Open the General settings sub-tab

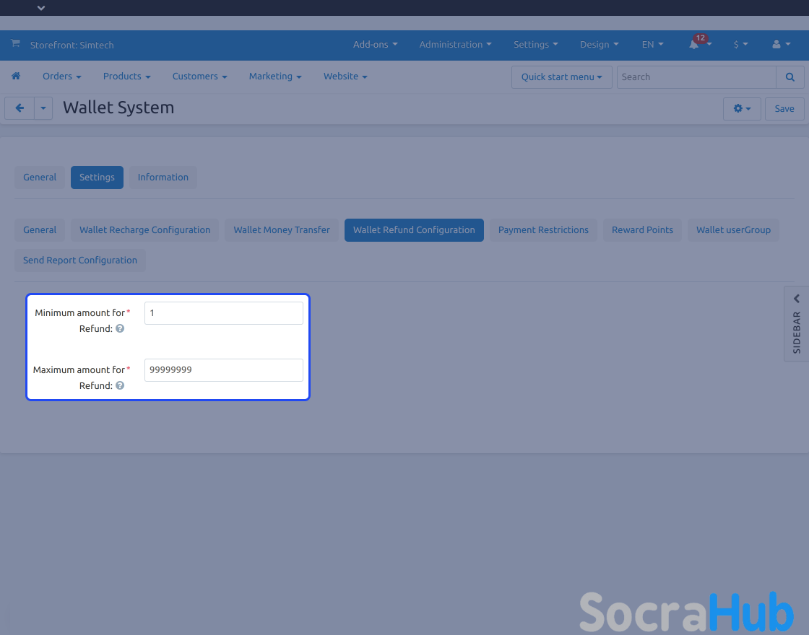click(40, 230)
